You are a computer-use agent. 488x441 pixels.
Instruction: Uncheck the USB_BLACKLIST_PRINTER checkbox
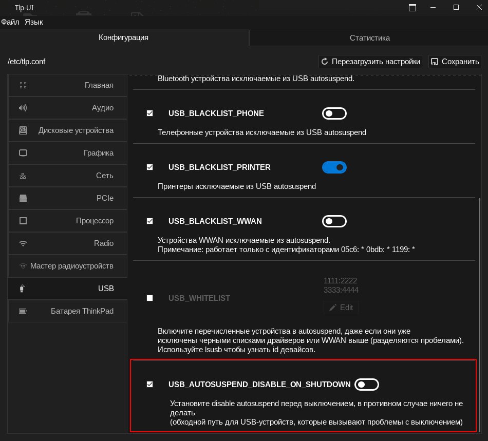coord(149,167)
